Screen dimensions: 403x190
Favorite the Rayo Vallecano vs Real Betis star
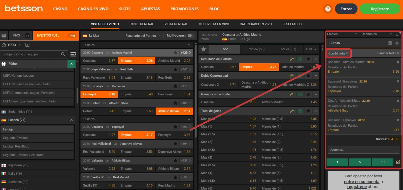(x=175, y=69)
